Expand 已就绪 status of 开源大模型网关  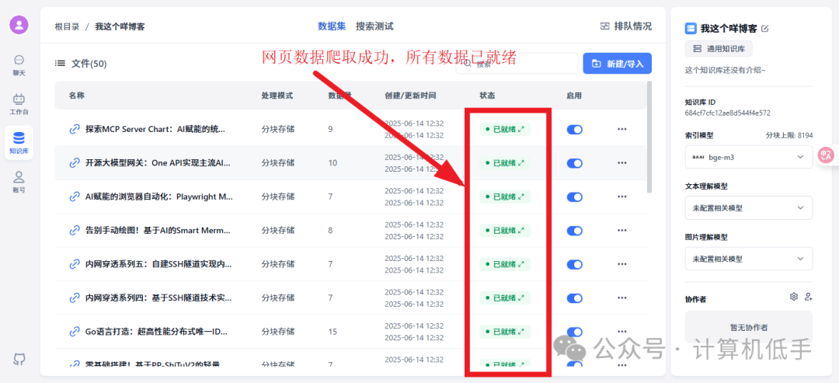(521, 162)
